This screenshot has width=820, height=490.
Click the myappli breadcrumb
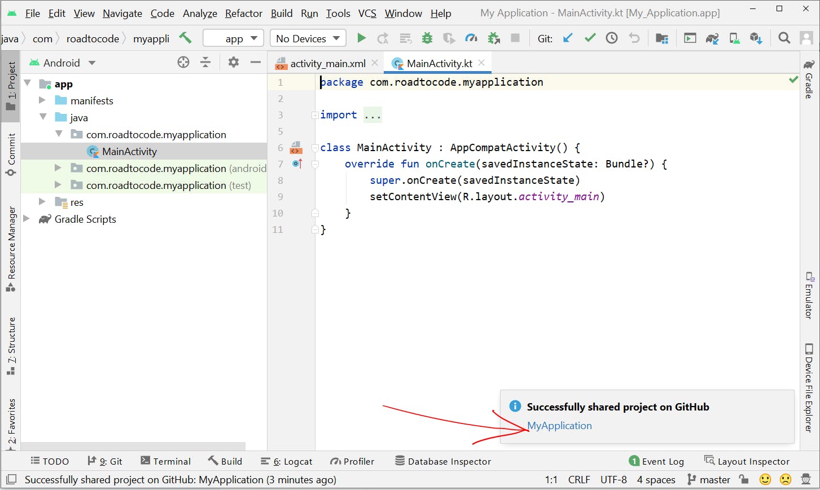click(151, 38)
